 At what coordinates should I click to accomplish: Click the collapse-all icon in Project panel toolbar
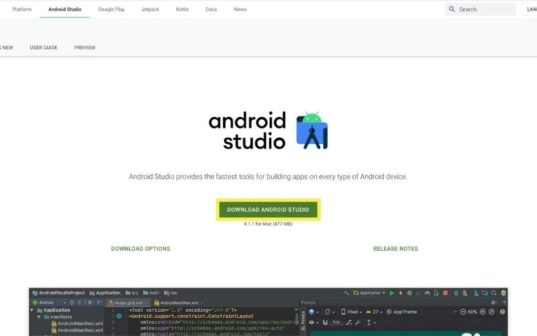click(79, 302)
